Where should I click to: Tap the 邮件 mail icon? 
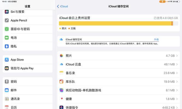coord(7,90)
